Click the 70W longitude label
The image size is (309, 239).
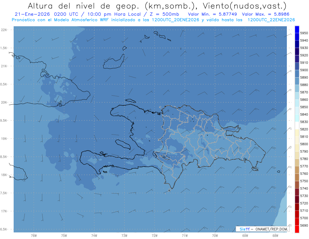point(215,236)
